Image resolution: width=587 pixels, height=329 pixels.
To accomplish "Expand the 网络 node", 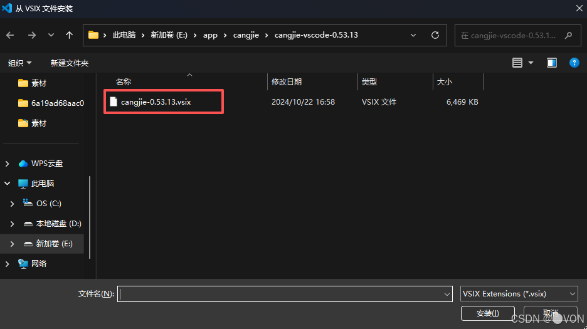I will click(x=7, y=264).
